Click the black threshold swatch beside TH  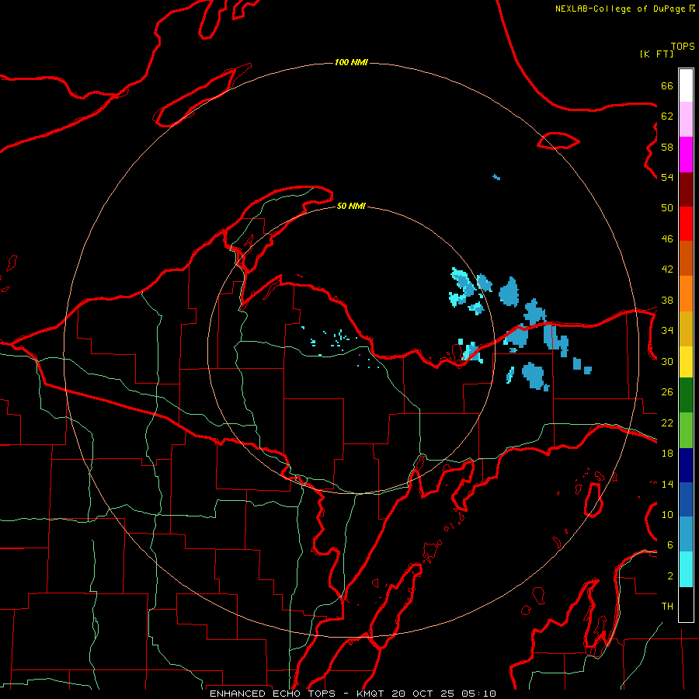pyautogui.click(x=686, y=604)
